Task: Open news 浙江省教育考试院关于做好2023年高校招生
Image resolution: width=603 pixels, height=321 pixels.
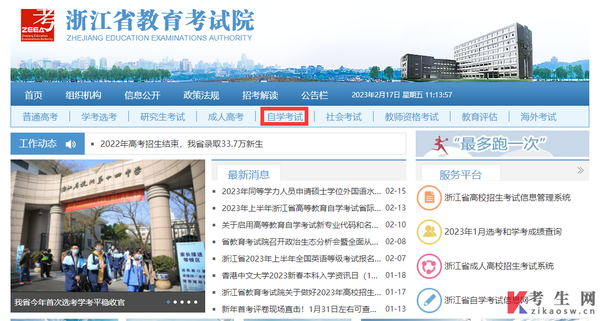Action: click(x=301, y=293)
